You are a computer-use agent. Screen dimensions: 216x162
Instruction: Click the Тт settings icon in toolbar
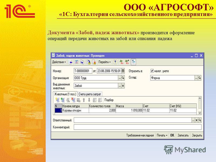pos(133,62)
